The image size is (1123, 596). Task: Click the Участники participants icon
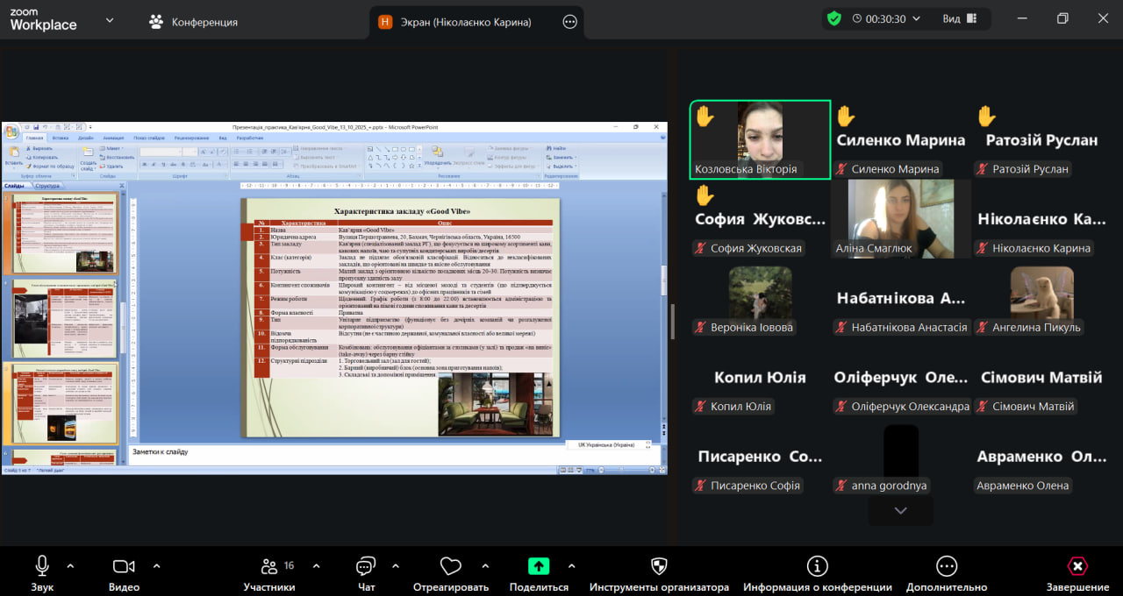tap(269, 566)
